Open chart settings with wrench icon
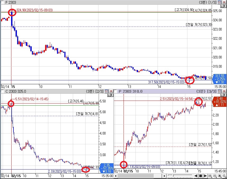Viewport: 227px width, 179px height. [224, 176]
